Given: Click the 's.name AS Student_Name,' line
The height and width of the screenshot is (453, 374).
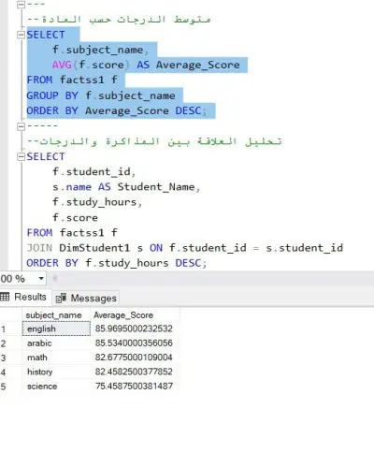Looking at the screenshot, I should pyautogui.click(x=126, y=187).
